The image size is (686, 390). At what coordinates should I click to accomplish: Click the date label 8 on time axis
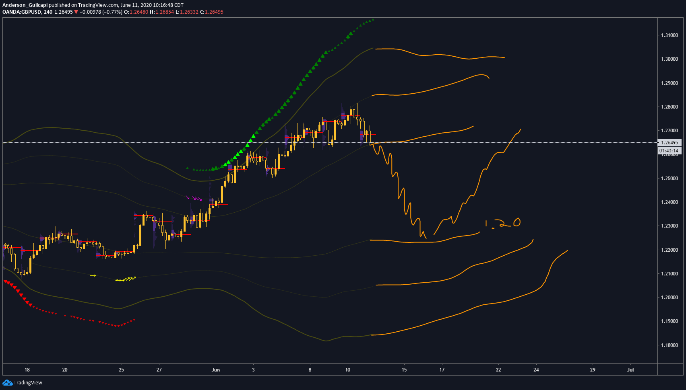tap(310, 370)
